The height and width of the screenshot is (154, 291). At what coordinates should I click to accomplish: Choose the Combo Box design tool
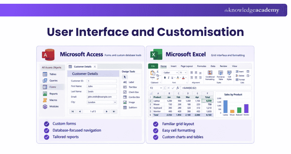coord(131,97)
